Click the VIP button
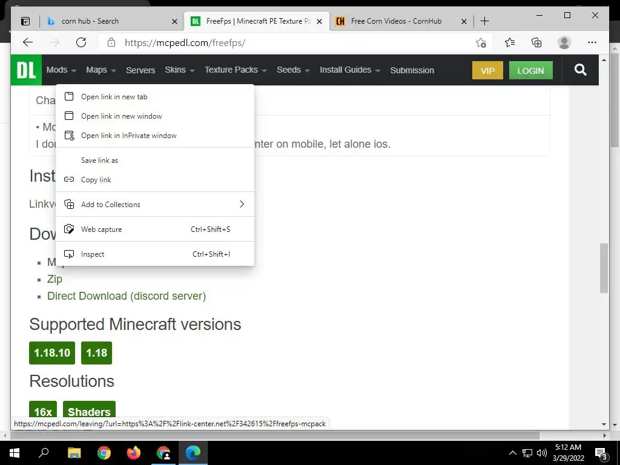 click(487, 70)
